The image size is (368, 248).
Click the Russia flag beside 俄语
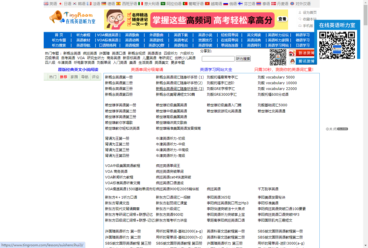pos(226,3)
